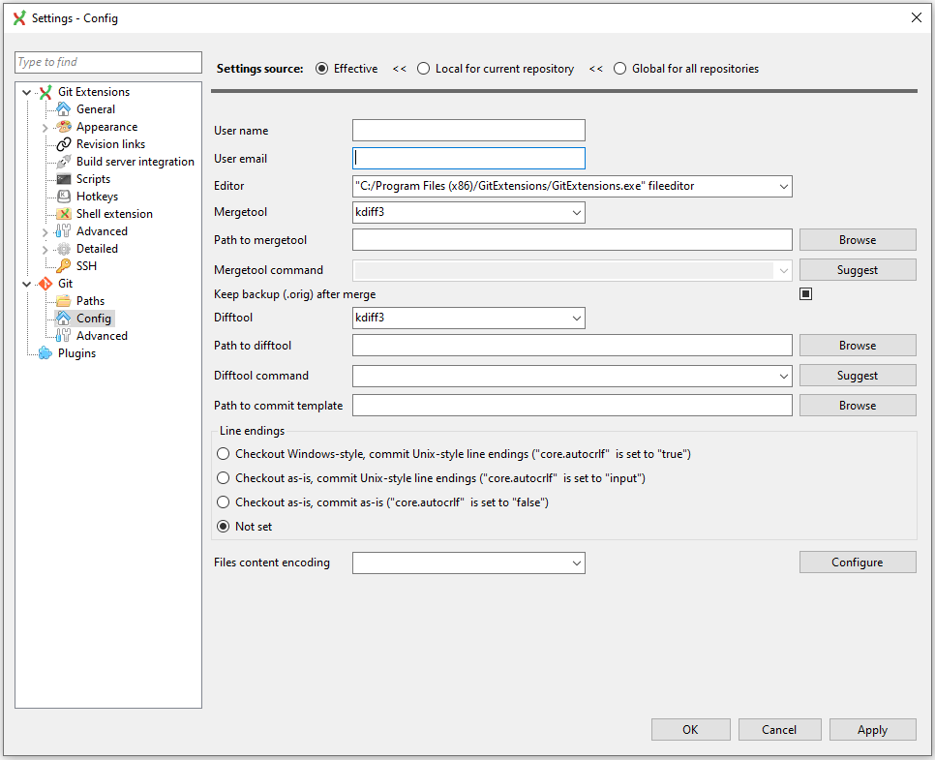Click the Hotkeys keyboard icon

[64, 197]
